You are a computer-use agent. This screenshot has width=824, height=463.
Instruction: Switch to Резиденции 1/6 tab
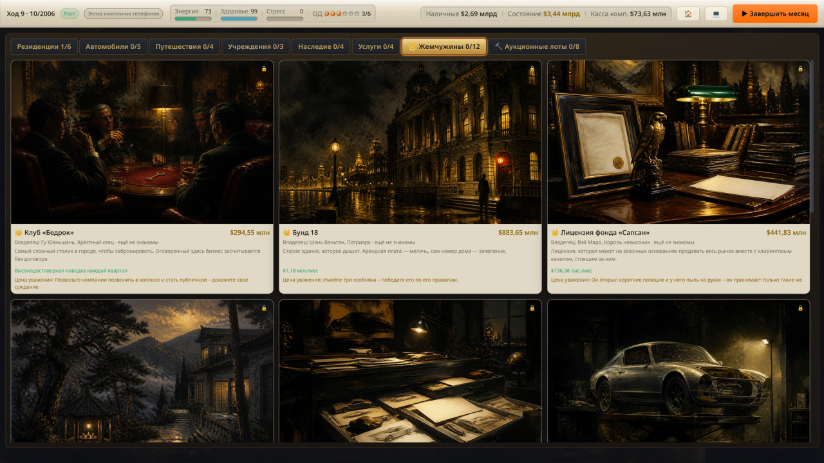44,46
